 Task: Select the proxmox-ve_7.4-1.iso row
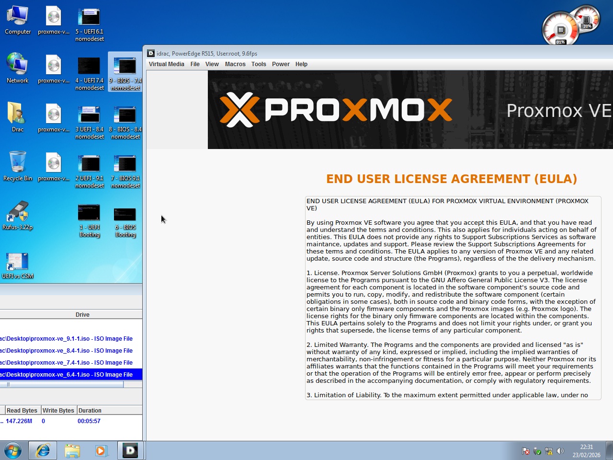tap(71, 363)
